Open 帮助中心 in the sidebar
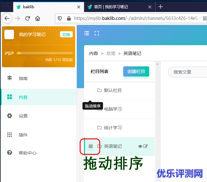The image size is (207, 182). point(27,153)
